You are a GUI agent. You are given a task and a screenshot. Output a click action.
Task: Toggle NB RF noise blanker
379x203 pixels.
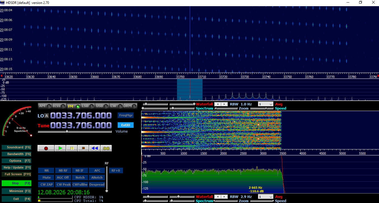point(63,170)
